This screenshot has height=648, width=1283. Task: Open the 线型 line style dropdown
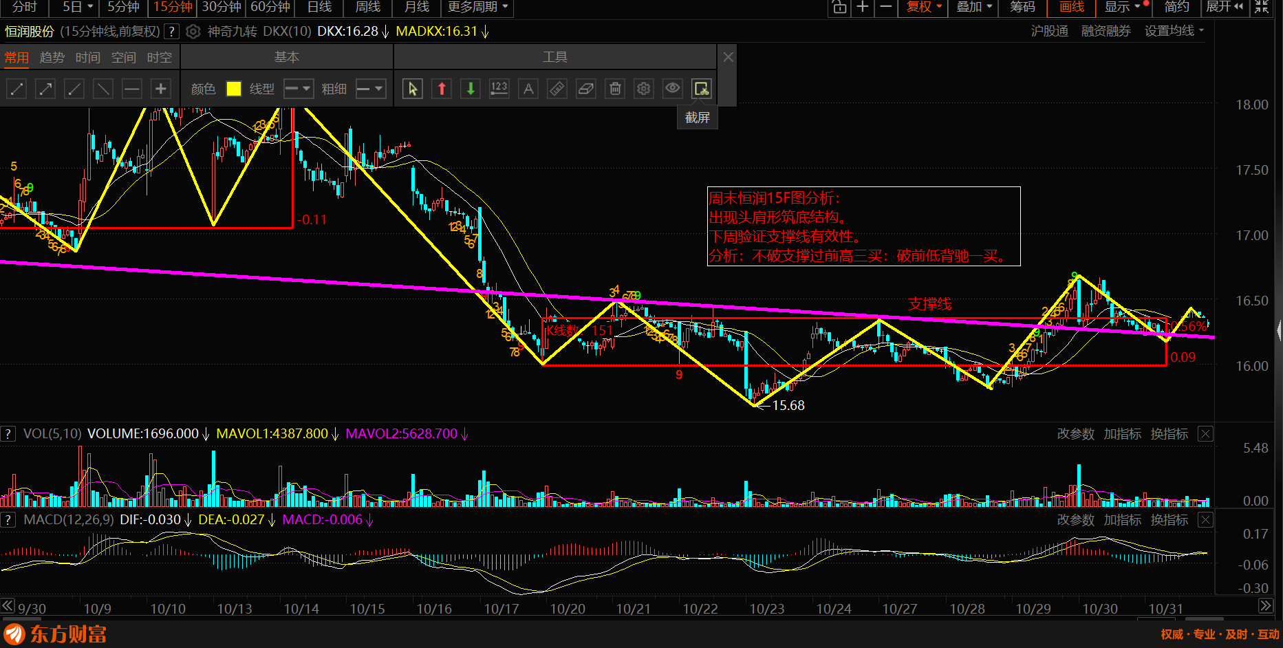pos(299,89)
